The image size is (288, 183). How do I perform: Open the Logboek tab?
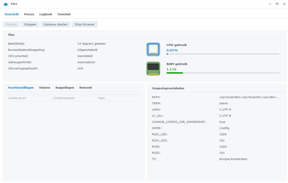pyautogui.click(x=46, y=14)
